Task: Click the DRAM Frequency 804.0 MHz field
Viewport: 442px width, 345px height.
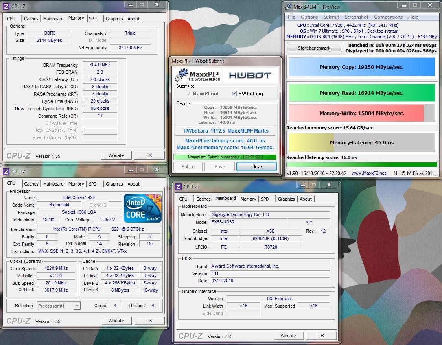Action: [x=100, y=65]
